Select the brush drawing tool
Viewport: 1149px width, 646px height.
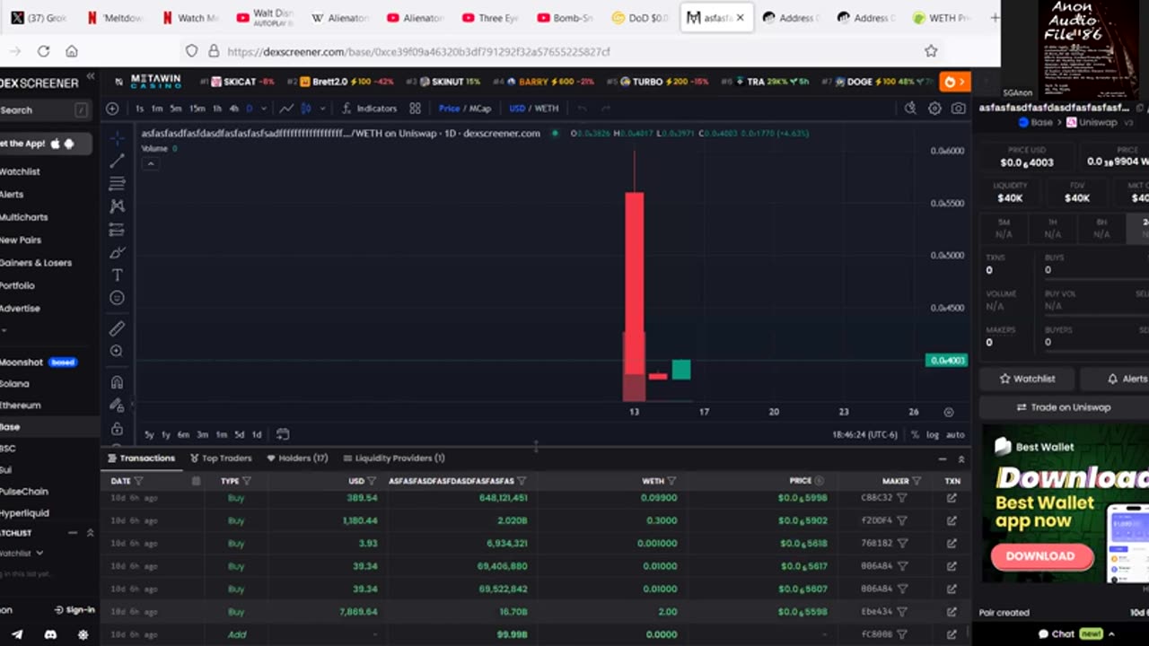pyautogui.click(x=117, y=252)
